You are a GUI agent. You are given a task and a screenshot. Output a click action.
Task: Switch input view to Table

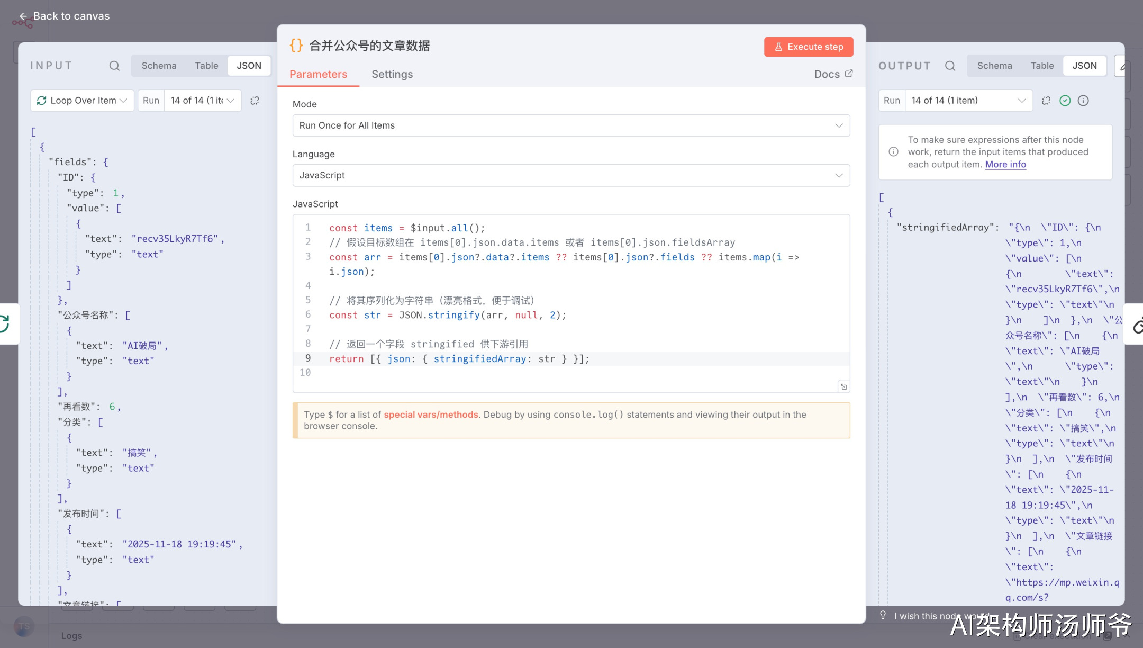click(x=206, y=66)
